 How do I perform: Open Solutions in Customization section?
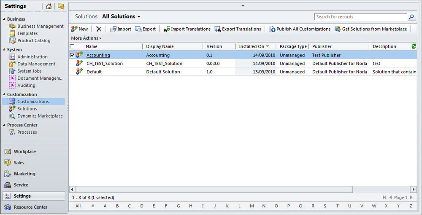pos(27,109)
